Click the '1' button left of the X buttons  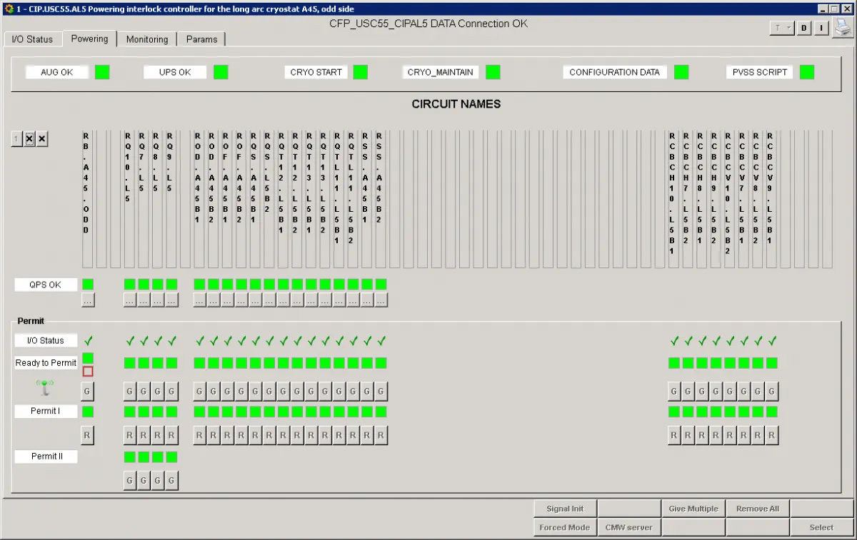coord(17,138)
